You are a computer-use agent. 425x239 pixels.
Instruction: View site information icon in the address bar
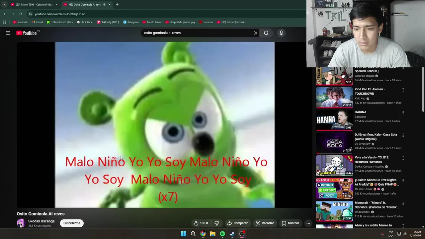tap(30, 14)
